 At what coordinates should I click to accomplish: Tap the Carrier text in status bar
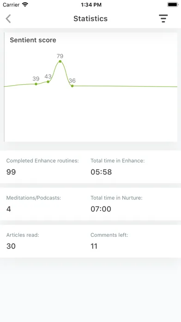pos(12,5)
